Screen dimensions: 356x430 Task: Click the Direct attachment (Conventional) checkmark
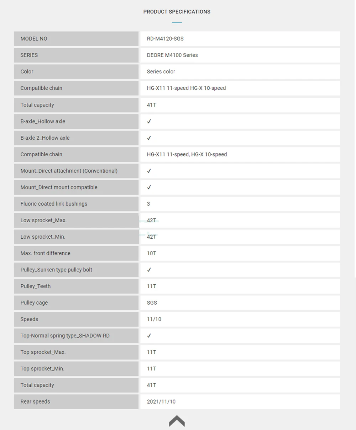(149, 171)
